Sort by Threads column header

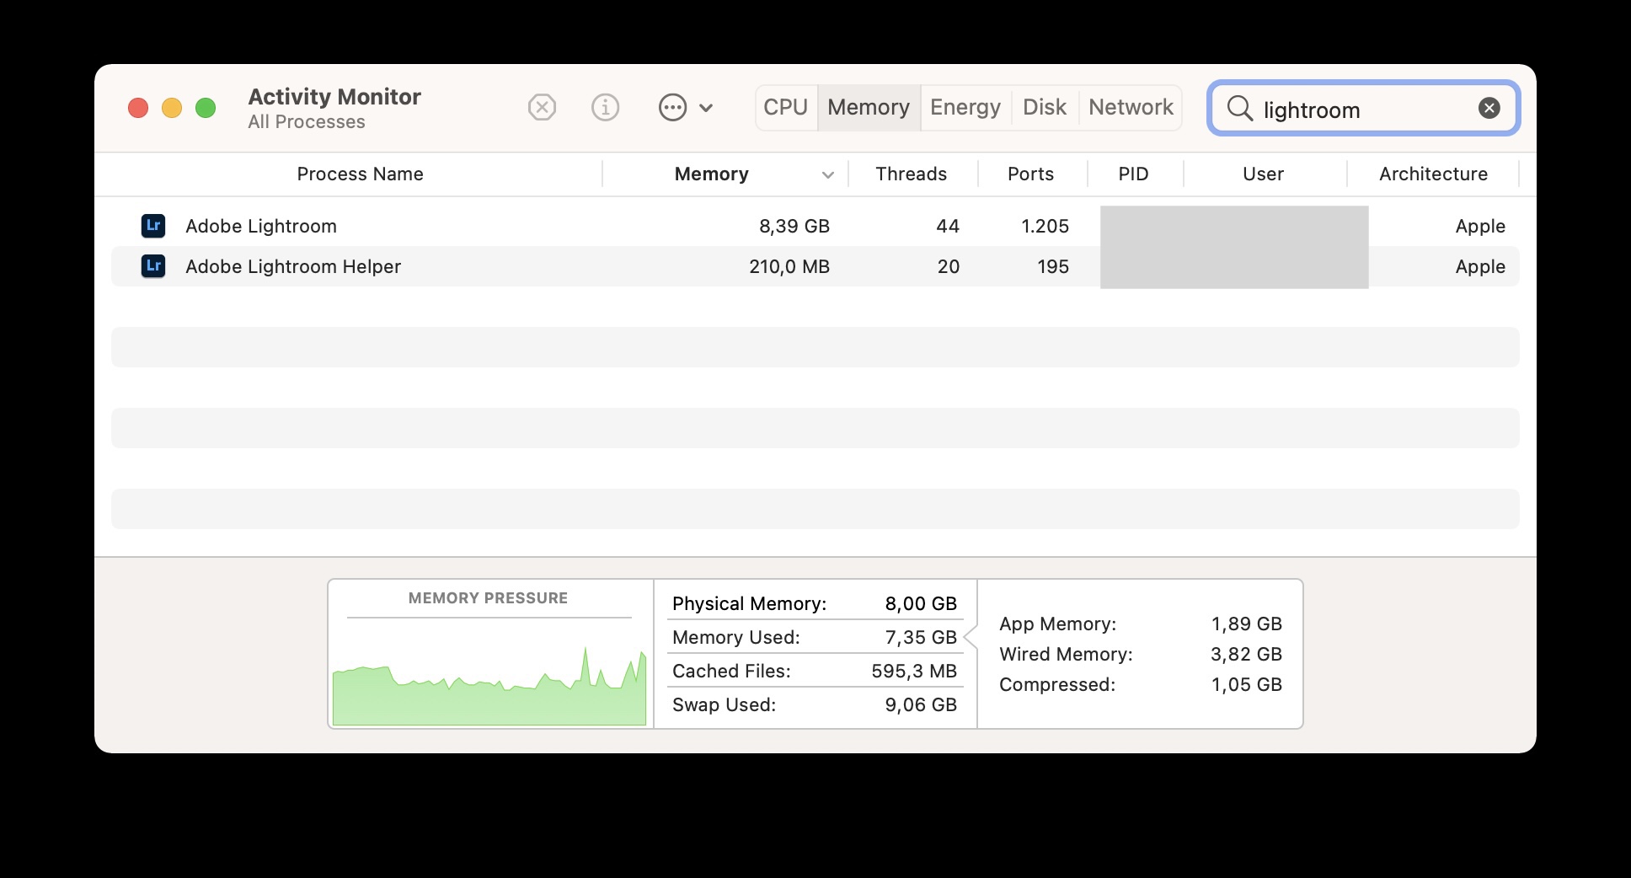[911, 174]
